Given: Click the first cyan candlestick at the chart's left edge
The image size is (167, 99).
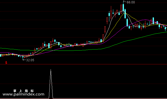Looking at the screenshot, I should pos(1,55).
